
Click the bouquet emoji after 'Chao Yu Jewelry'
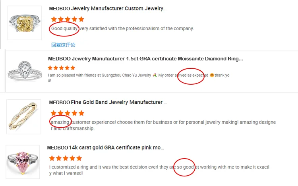coord(155,75)
